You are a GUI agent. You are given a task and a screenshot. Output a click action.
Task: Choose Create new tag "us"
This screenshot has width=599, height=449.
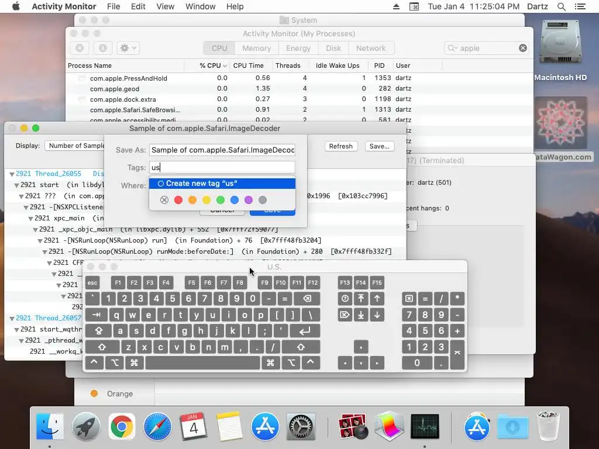[x=222, y=183]
